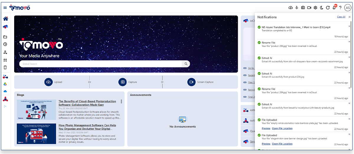The image size is (354, 154).
Task: Click the Blogs list scrollbar
Action: [x=121, y=101]
